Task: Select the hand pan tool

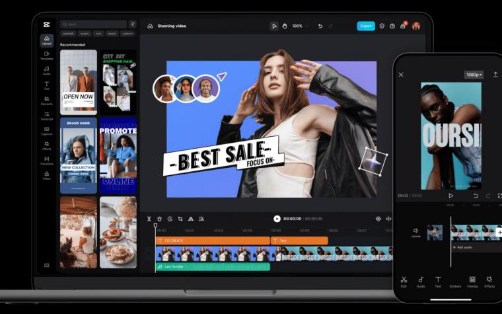Action: click(x=285, y=26)
